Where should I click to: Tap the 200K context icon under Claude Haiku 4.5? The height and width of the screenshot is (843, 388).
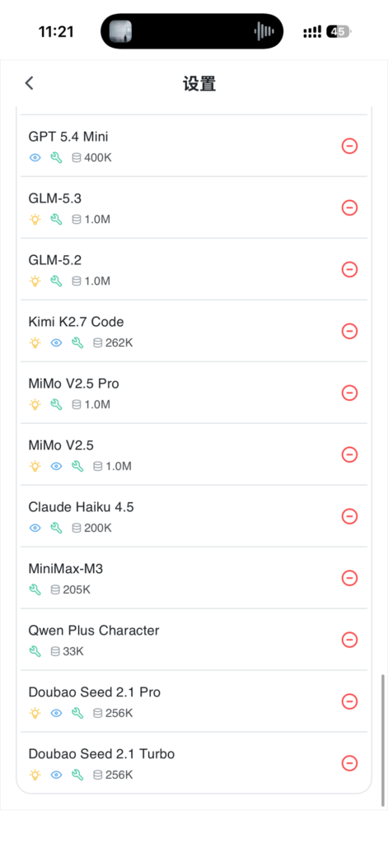[x=77, y=528]
